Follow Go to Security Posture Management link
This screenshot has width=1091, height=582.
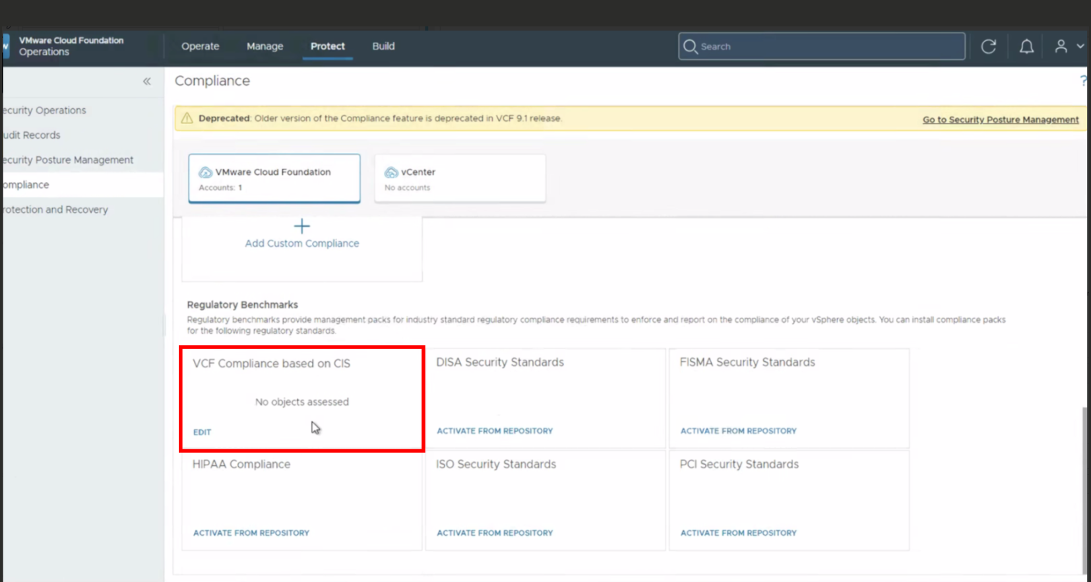coord(1001,119)
